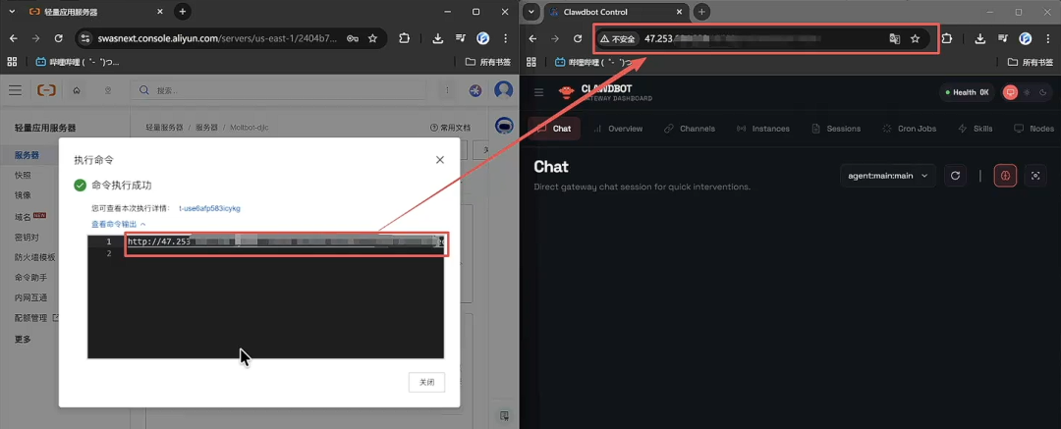Open tab search dropdown in Clawdbot browser
The image size is (1061, 429).
[531, 12]
